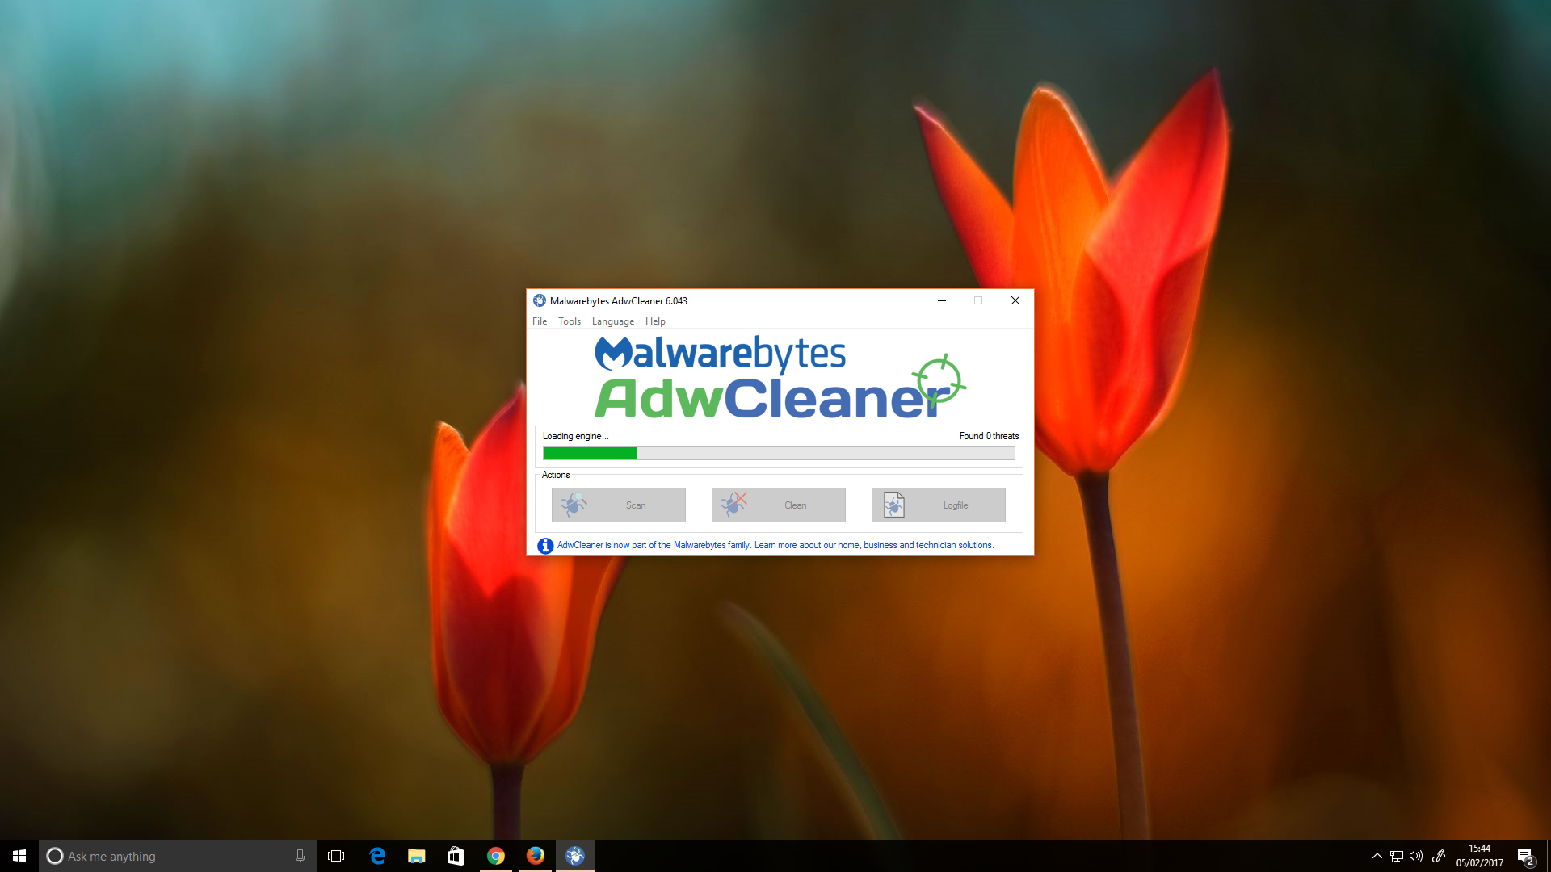Launch Microsoft Edge from taskbar
This screenshot has width=1551, height=872.
click(377, 856)
